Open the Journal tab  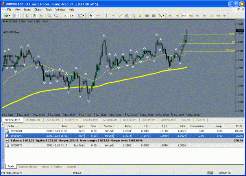71,167
